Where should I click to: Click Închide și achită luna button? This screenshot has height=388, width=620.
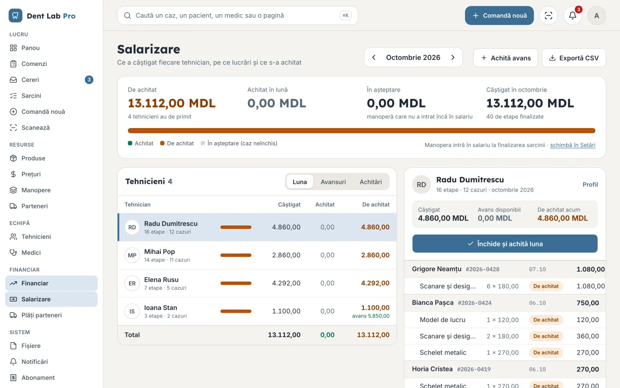505,244
